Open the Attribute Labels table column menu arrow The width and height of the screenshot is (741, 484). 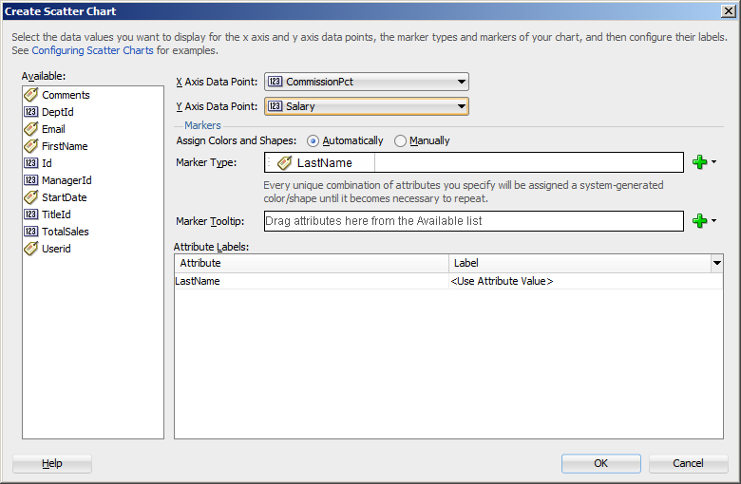click(x=716, y=263)
